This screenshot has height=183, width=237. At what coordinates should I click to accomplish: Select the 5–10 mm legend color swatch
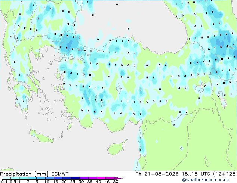[41, 178]
